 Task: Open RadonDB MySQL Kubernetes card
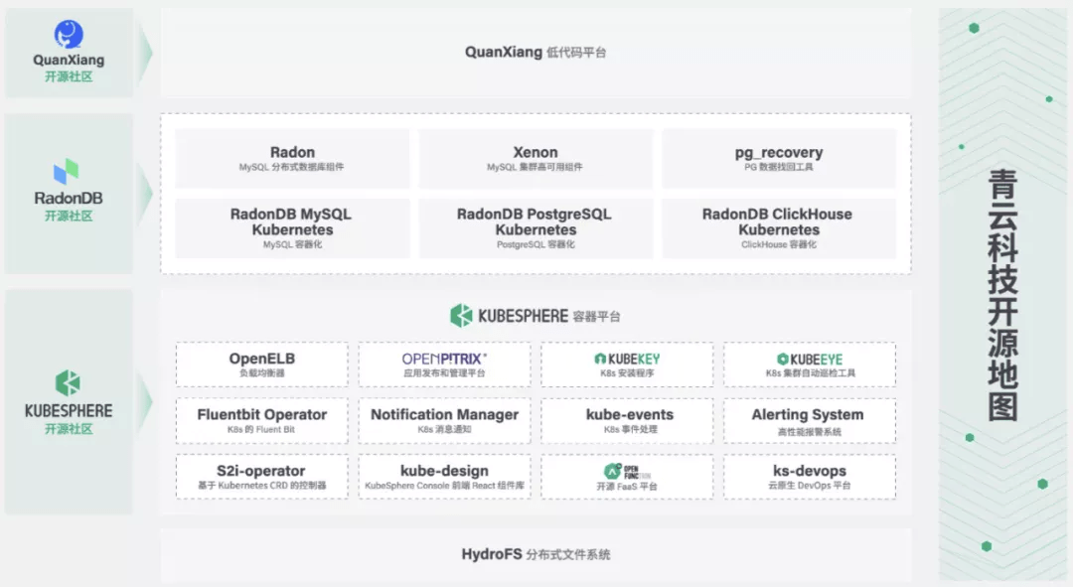tap(292, 228)
